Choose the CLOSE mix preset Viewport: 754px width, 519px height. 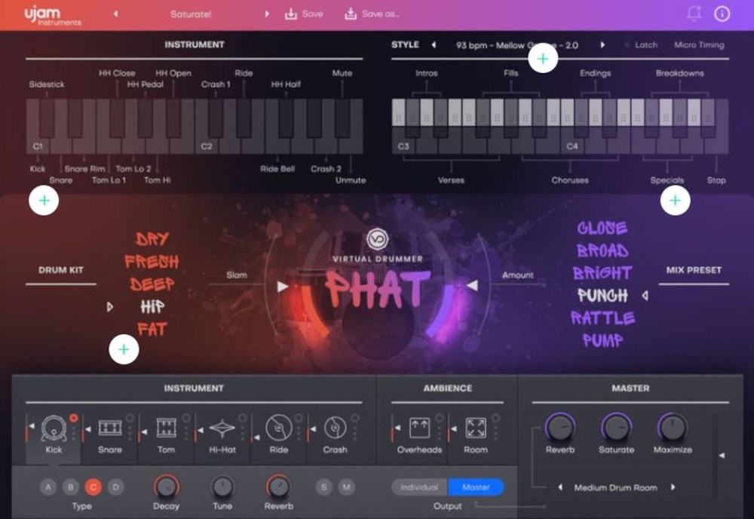pyautogui.click(x=602, y=228)
